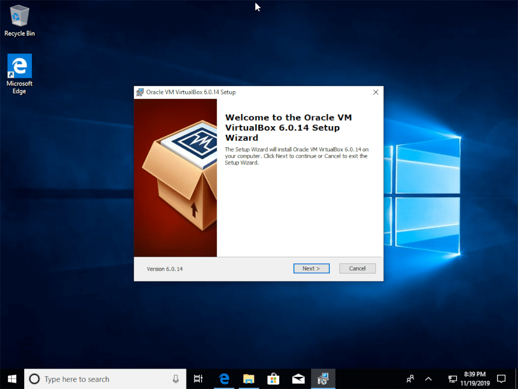The image size is (518, 389).
Task: Launch Edge from the taskbar
Action: click(224, 379)
